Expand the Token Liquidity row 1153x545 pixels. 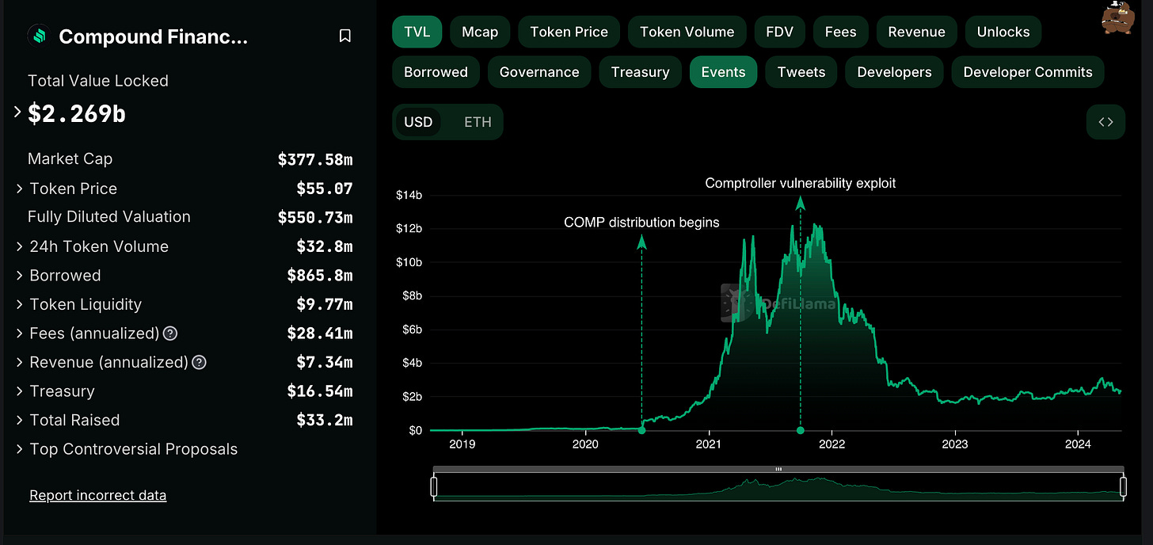(x=20, y=304)
